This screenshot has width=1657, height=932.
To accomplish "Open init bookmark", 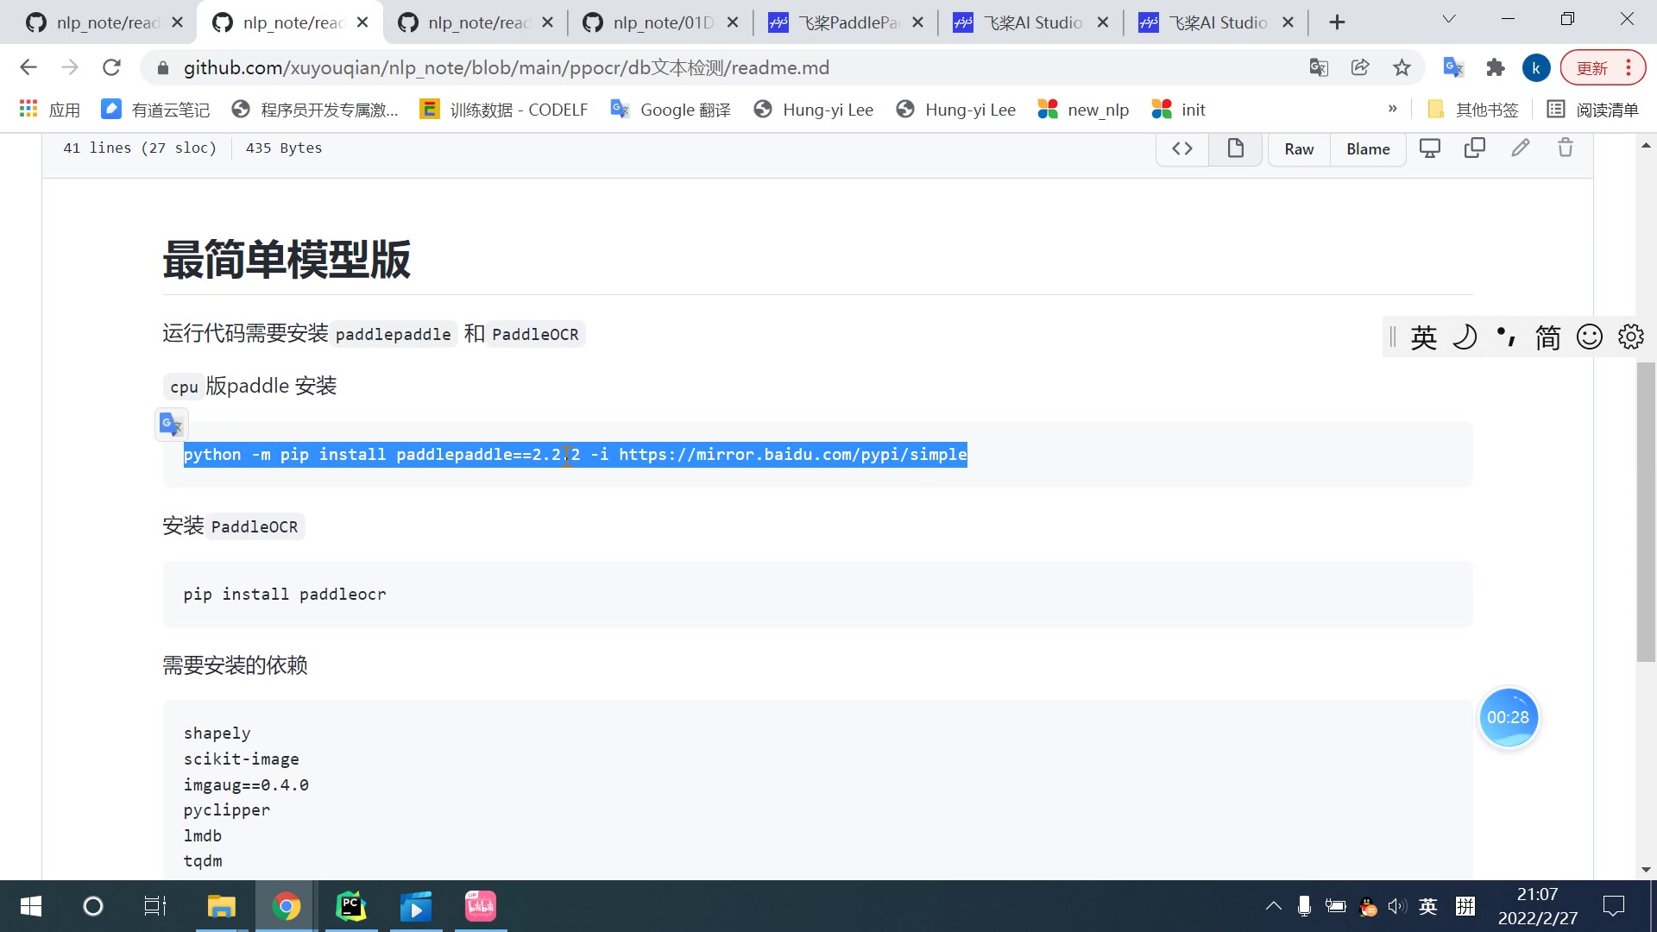I will tap(1178, 110).
